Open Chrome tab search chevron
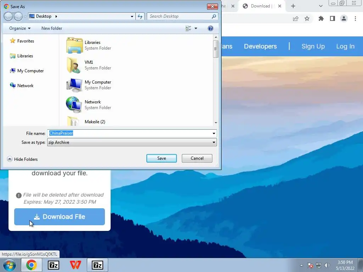363x272 pixels. pyautogui.click(x=320, y=6)
